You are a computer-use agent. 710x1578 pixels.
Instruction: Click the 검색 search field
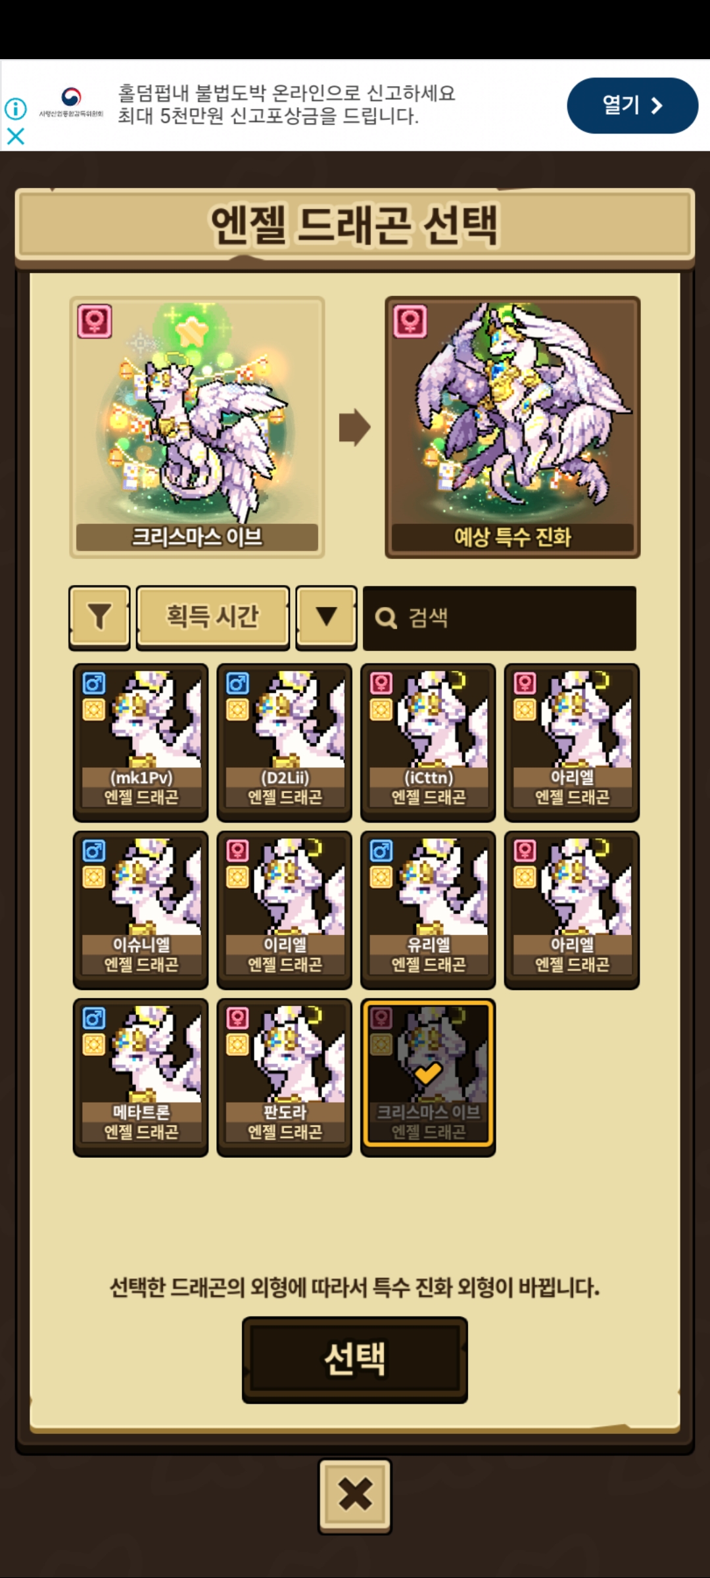point(500,618)
